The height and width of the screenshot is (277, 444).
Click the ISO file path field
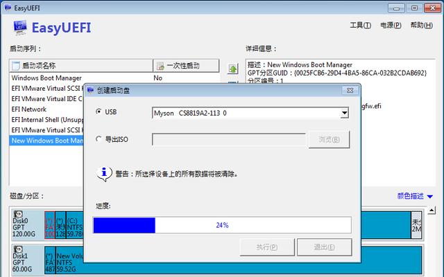(x=229, y=139)
